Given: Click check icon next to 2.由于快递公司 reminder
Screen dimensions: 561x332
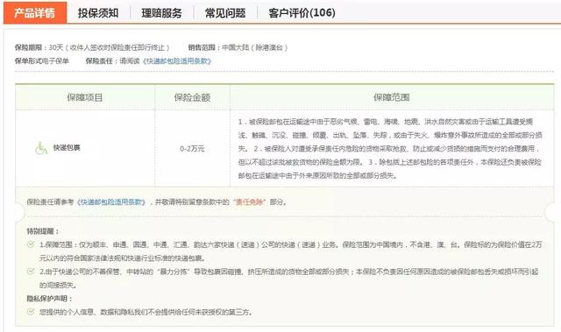Looking at the screenshot, I should [31, 272].
